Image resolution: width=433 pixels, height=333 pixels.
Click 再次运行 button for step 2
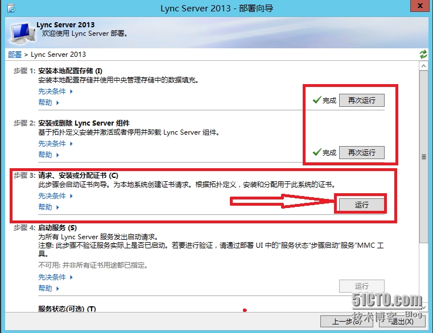(361, 152)
